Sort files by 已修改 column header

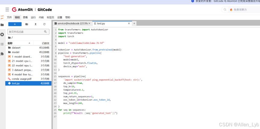click(42, 43)
